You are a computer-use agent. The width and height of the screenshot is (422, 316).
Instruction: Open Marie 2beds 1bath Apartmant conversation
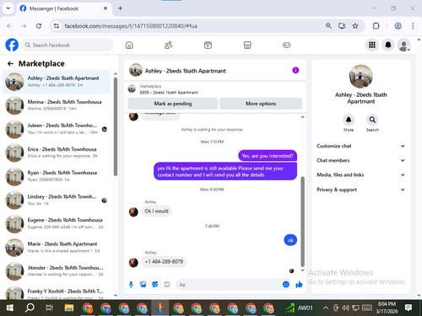[x=57, y=248]
